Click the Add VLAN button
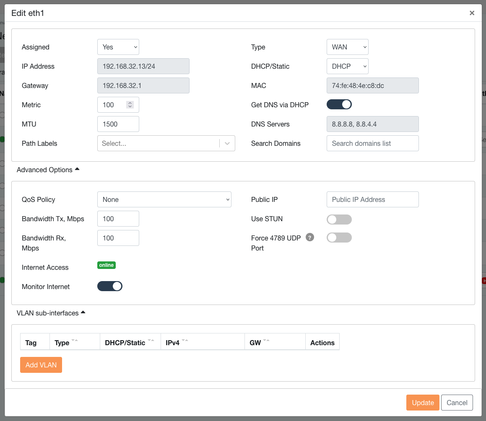The height and width of the screenshot is (421, 486). pyautogui.click(x=41, y=365)
